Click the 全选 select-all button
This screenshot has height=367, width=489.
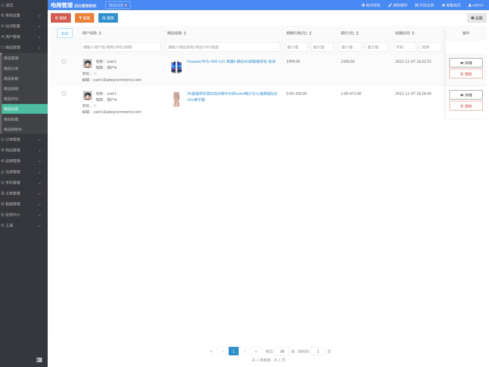pyautogui.click(x=65, y=33)
